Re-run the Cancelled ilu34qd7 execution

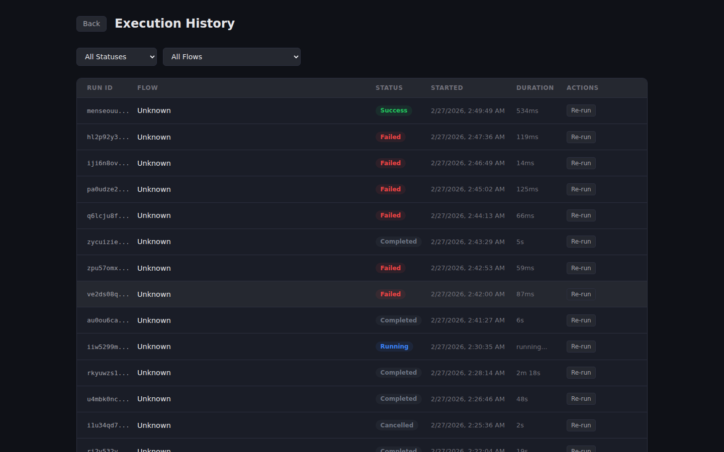point(581,425)
